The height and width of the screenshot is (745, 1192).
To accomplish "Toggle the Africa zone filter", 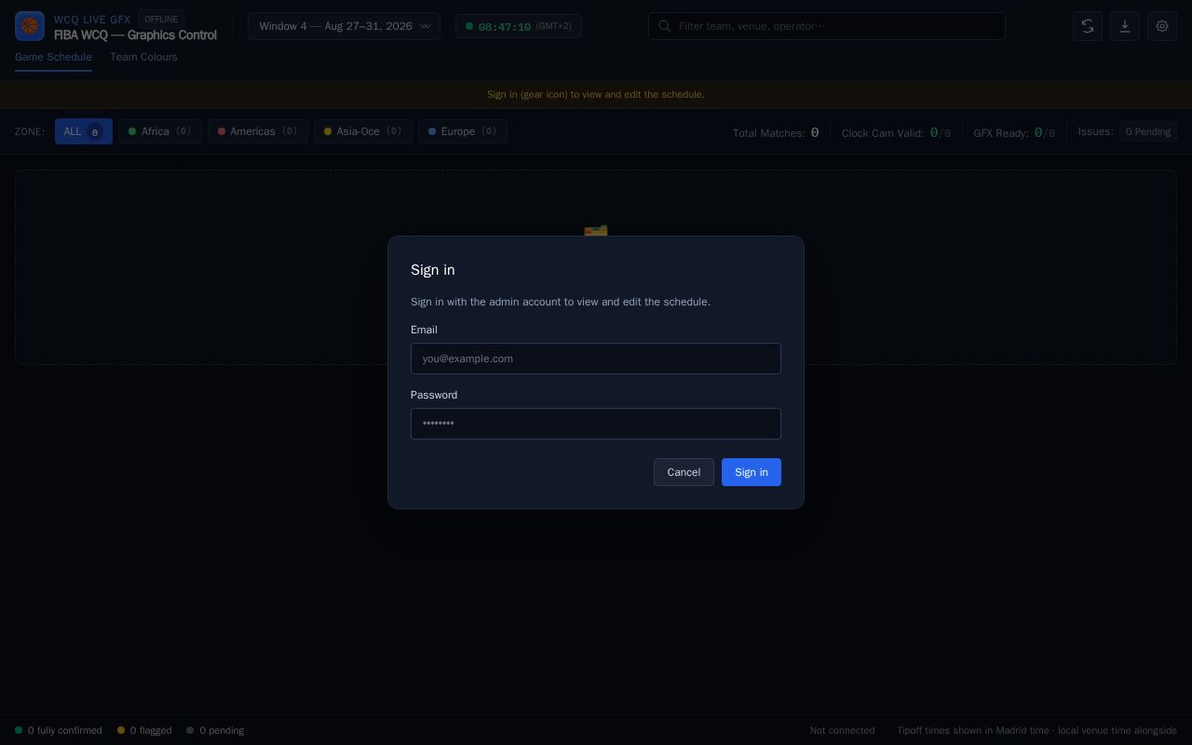I will click(x=160, y=131).
